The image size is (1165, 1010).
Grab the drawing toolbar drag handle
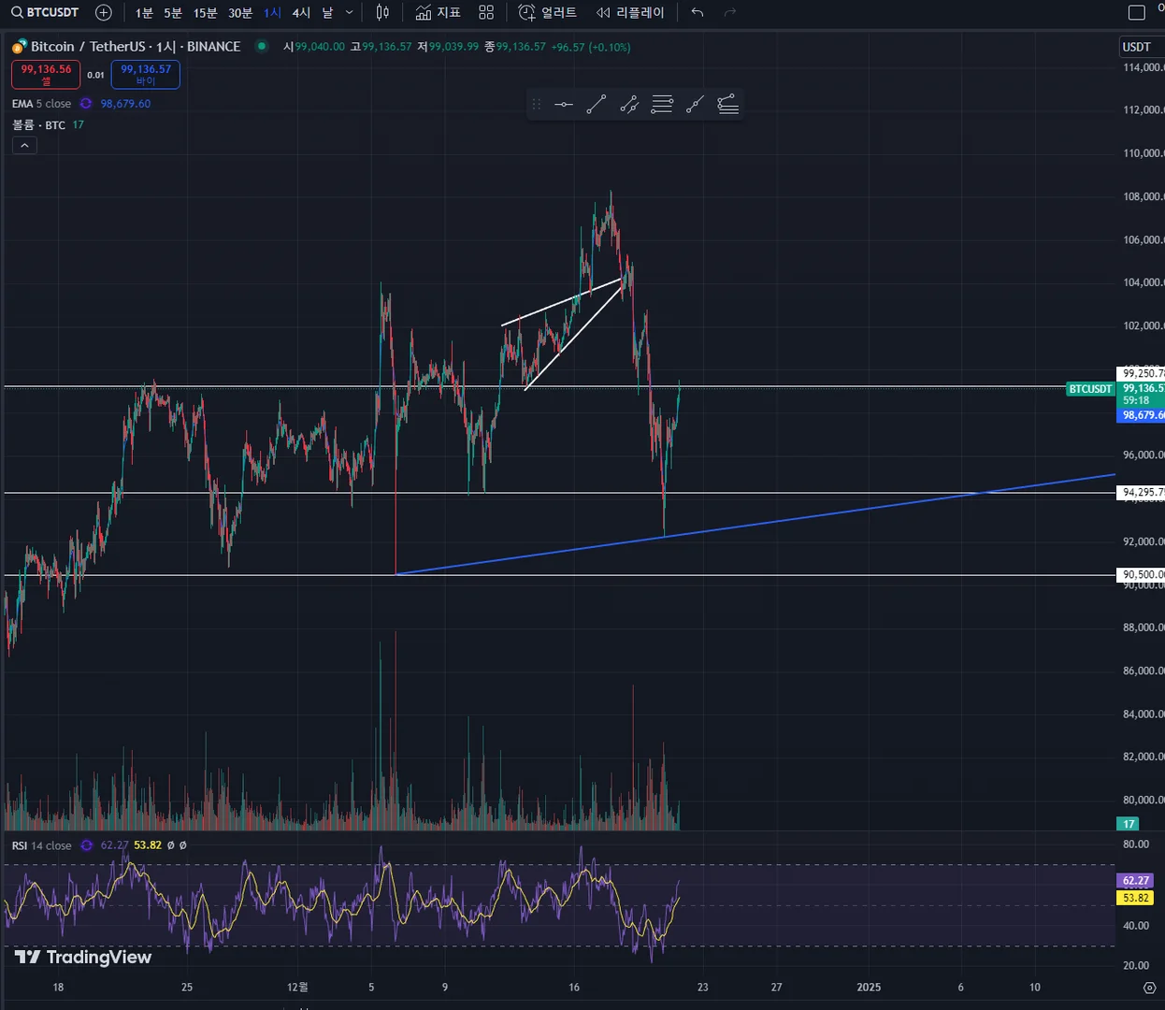[x=537, y=105]
